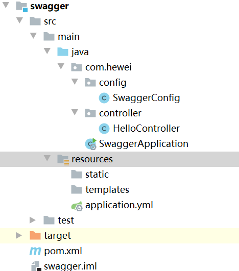Open the swagger.iml file

click(x=70, y=266)
